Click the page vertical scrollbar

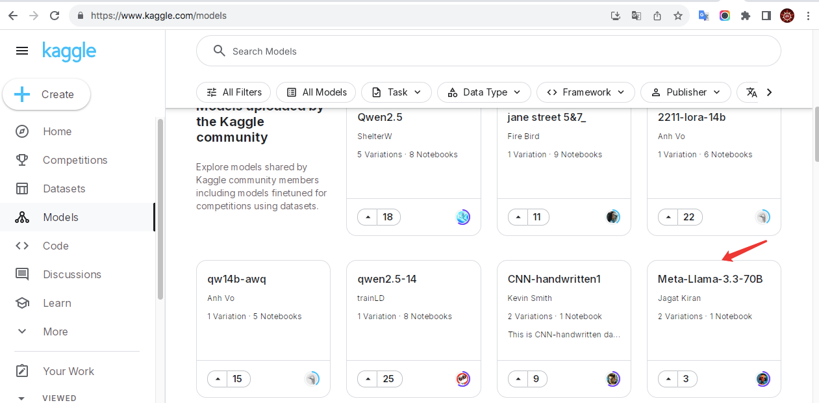[816, 135]
